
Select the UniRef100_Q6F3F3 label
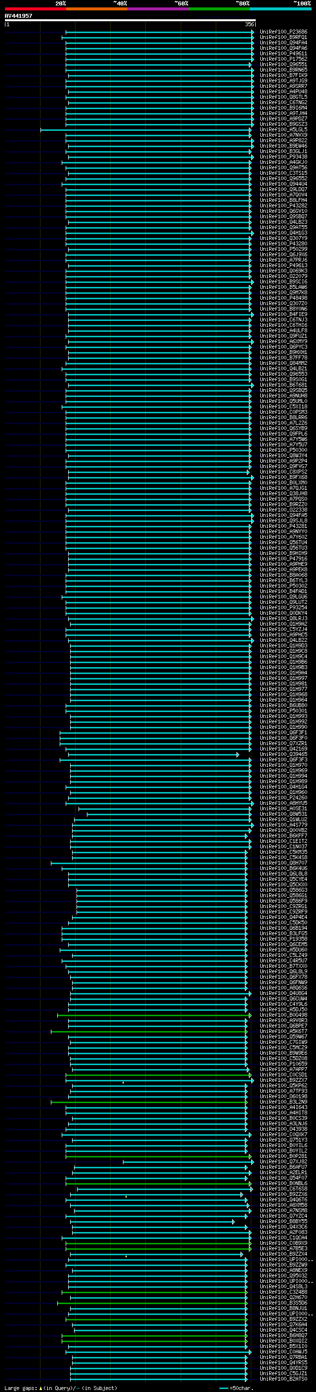283,760
